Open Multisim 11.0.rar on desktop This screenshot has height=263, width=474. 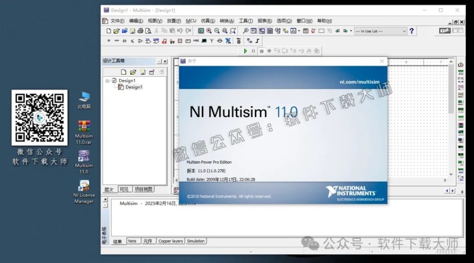(x=84, y=132)
